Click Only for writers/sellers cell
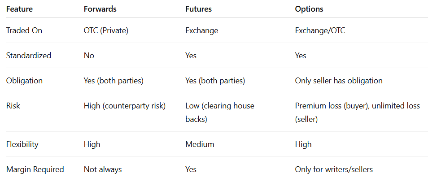Viewport: 428px width, 177px height. coord(334,169)
